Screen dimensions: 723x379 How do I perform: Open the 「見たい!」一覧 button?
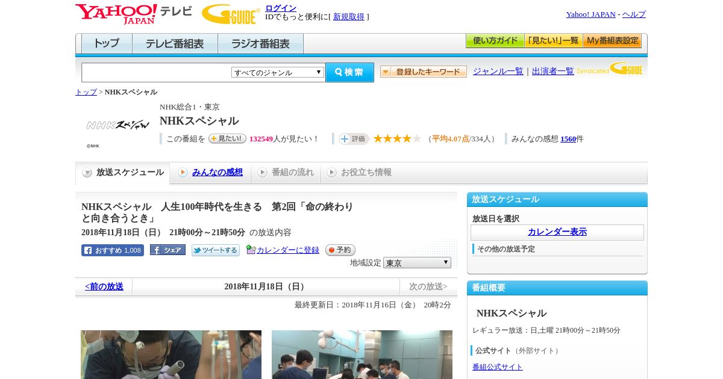point(554,41)
